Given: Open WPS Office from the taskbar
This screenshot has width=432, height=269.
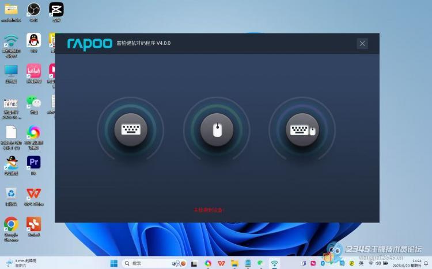Looking at the screenshot, I should (x=221, y=263).
